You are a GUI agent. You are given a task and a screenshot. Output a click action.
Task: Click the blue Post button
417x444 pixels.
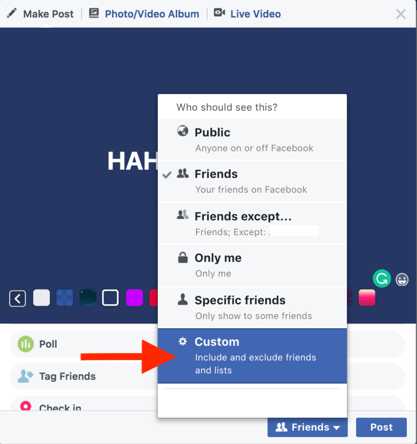[x=381, y=427]
